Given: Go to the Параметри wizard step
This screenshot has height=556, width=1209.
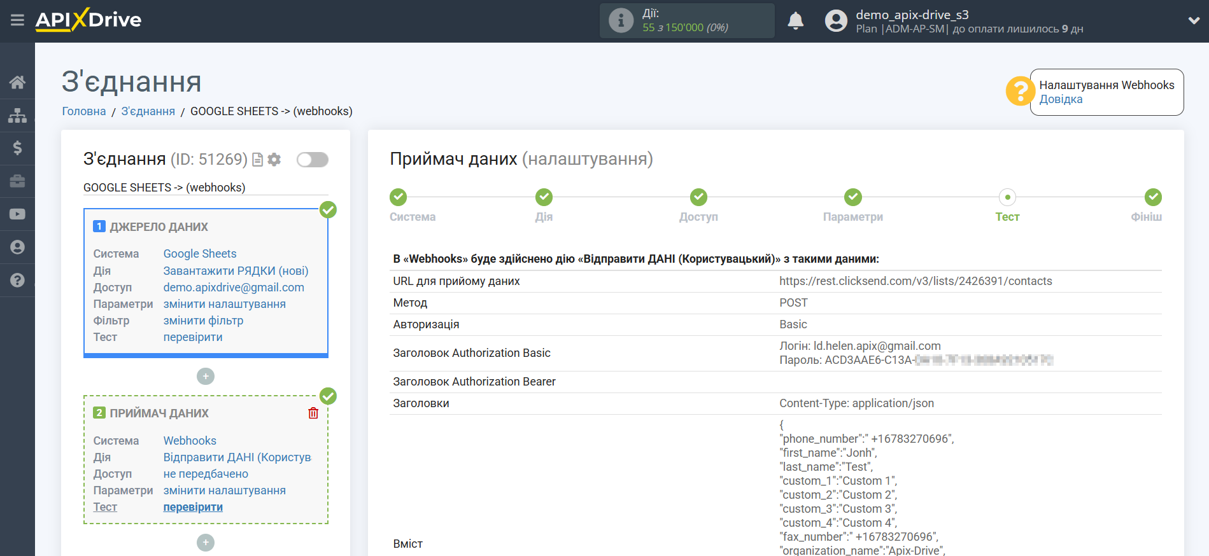Looking at the screenshot, I should 853,197.
